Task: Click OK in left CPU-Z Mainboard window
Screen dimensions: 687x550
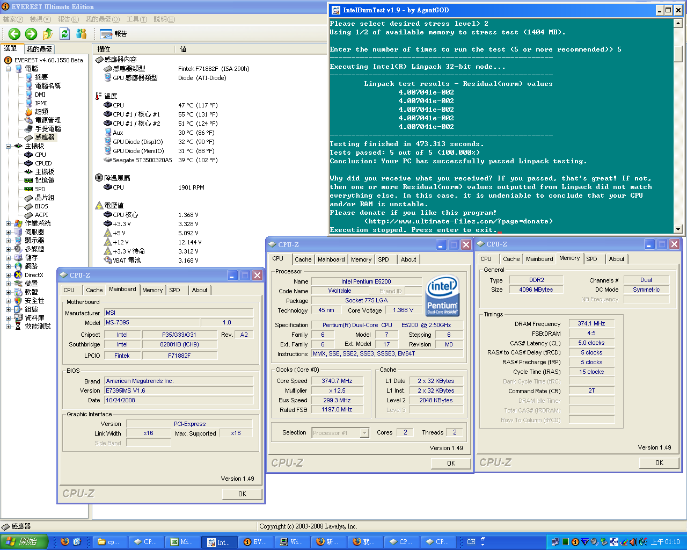Action: click(x=242, y=494)
